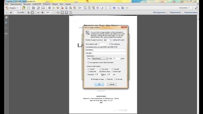Click the Number of pages to process field
Image resolution: width=203 pixels, height=114 pixels.
click(x=107, y=40)
